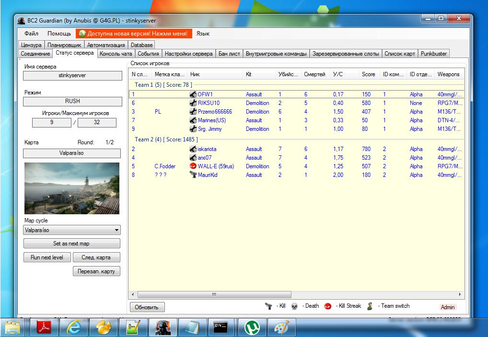Viewport: 488px width, 337px height.
Task: Click the soldier Team switch legend icon
Action: point(370,306)
